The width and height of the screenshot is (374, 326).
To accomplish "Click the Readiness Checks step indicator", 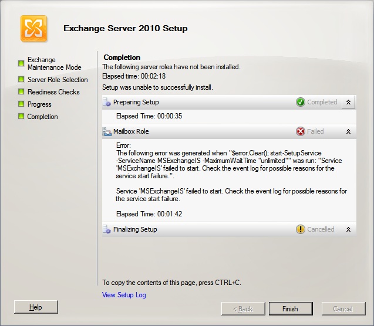I will (21, 91).
